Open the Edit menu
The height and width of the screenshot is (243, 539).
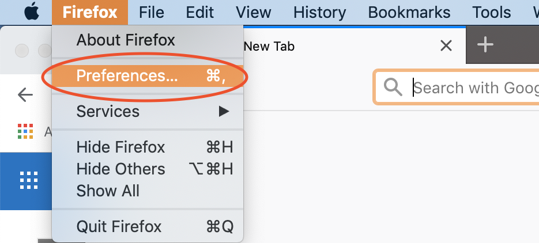[199, 12]
